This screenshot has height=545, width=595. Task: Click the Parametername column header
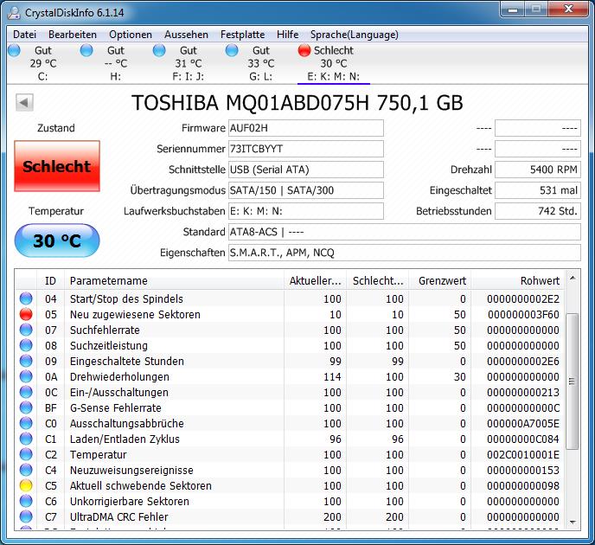(174, 281)
